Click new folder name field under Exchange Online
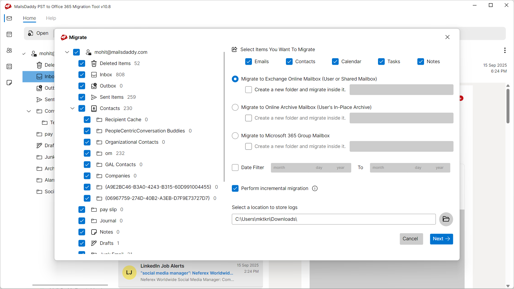Image resolution: width=514 pixels, height=289 pixels. click(401, 90)
